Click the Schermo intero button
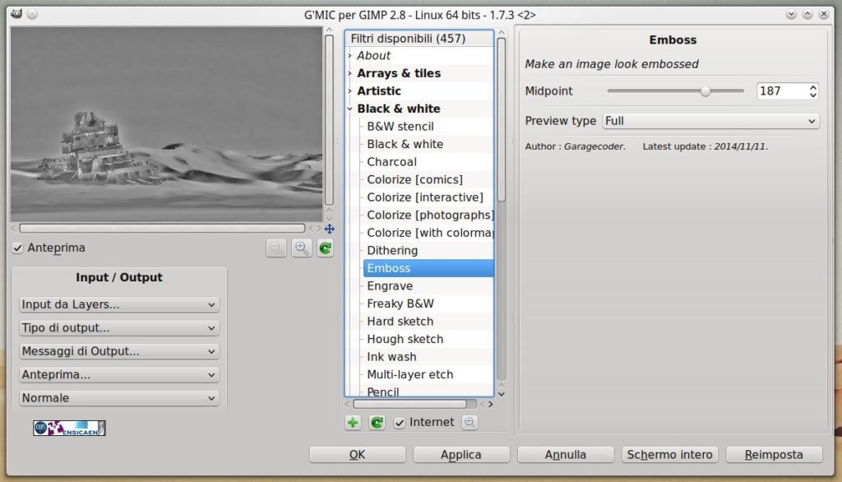842x482 pixels. pos(669,455)
